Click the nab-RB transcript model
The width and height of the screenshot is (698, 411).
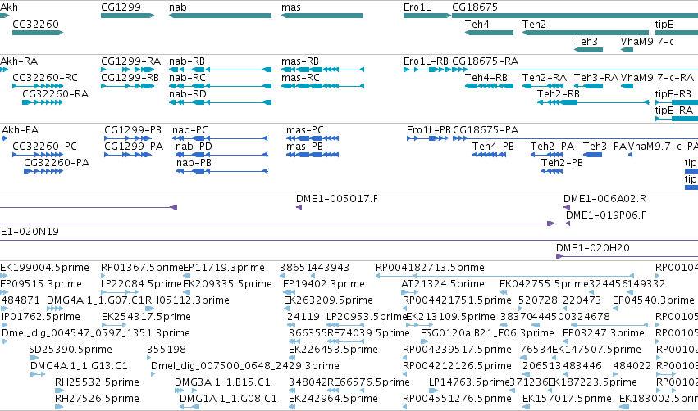point(220,70)
